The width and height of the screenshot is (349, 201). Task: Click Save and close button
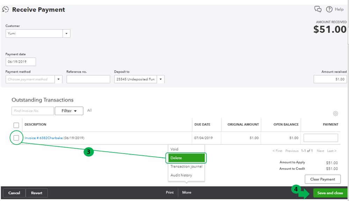(x=330, y=193)
